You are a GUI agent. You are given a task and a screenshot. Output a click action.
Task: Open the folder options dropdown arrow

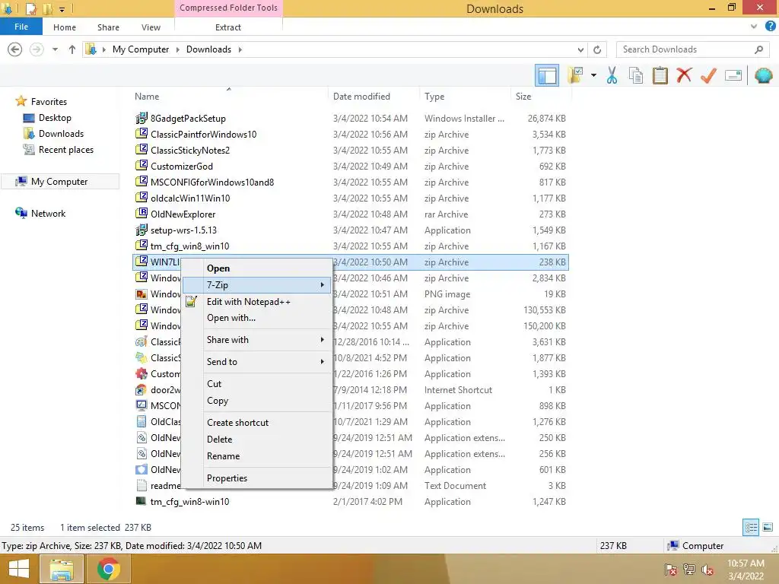[x=593, y=75]
